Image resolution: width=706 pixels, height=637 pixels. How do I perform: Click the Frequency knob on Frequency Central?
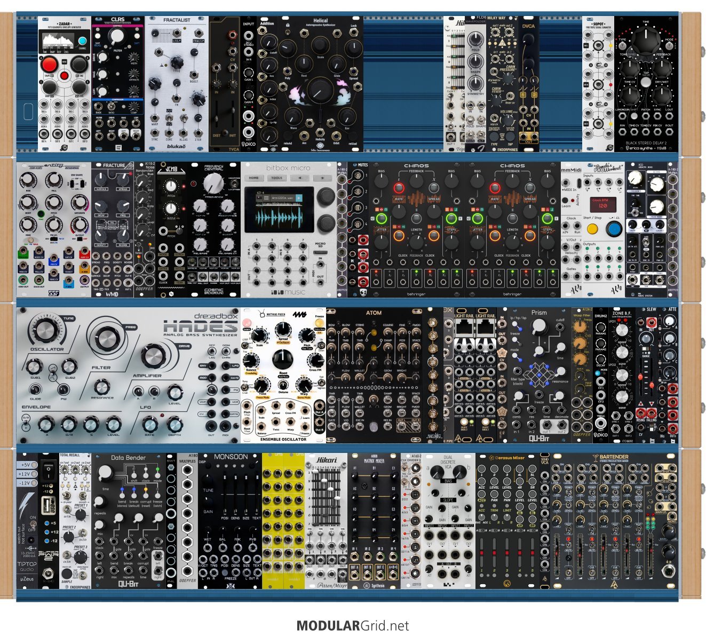[214, 184]
